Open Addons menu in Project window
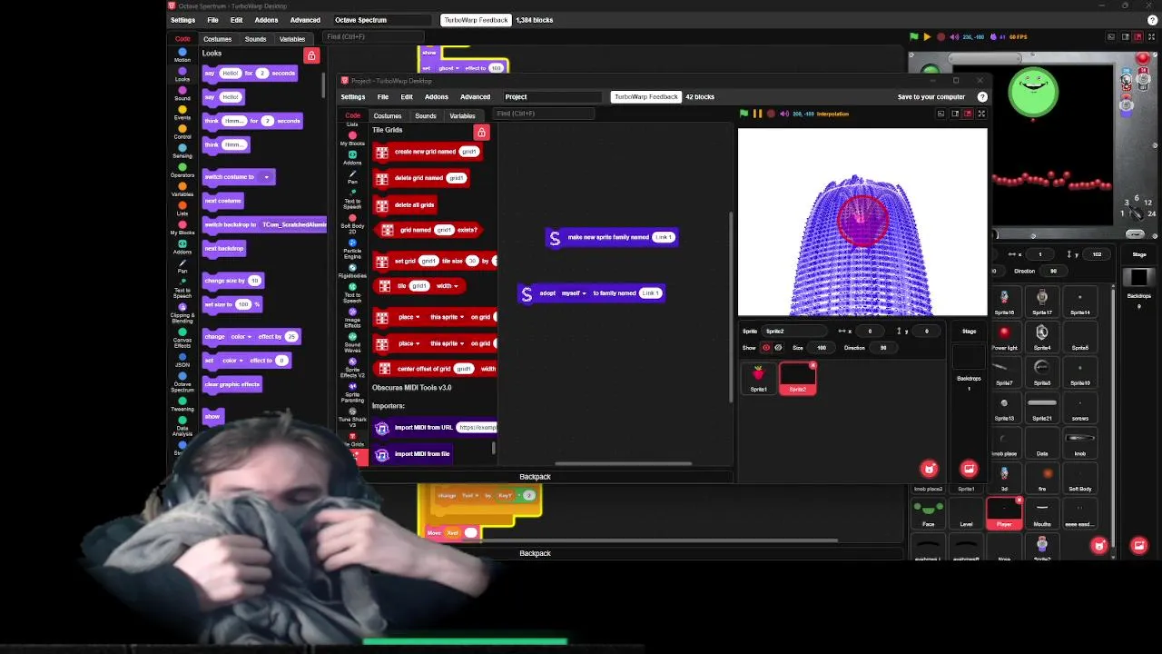The width and height of the screenshot is (1162, 654). [437, 96]
